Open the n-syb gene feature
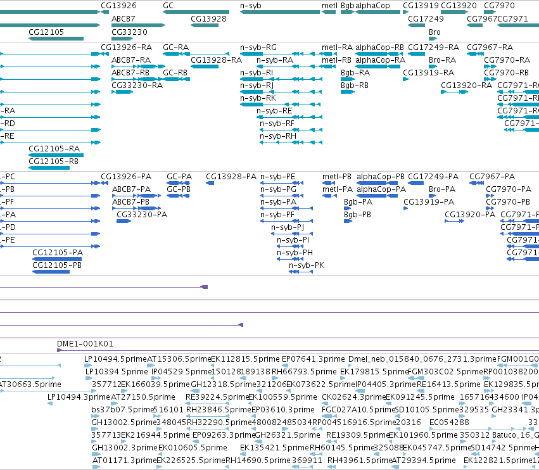539x470 pixels. coord(280,12)
